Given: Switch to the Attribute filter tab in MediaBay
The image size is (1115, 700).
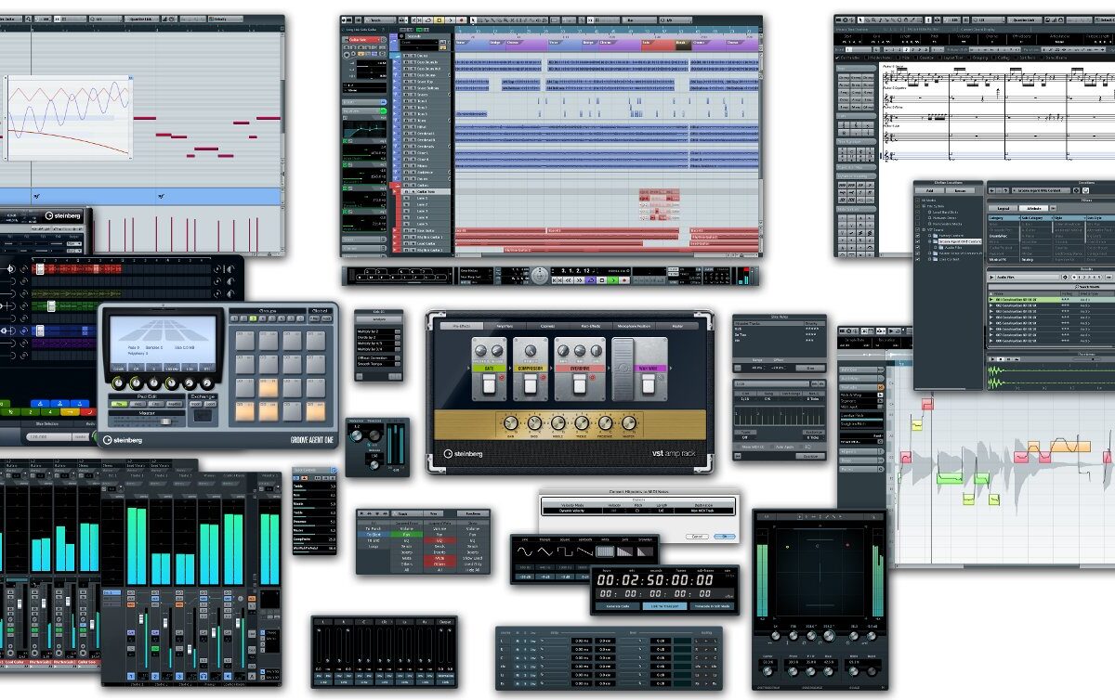Looking at the screenshot, I should pyautogui.click(x=1034, y=208).
